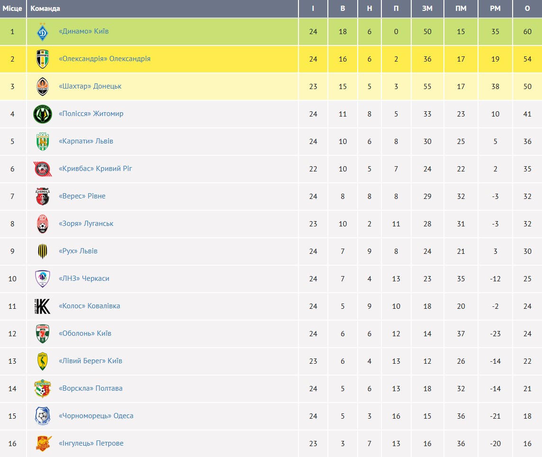Click the О points column header
This screenshot has height=457, width=542.
tap(527, 9)
